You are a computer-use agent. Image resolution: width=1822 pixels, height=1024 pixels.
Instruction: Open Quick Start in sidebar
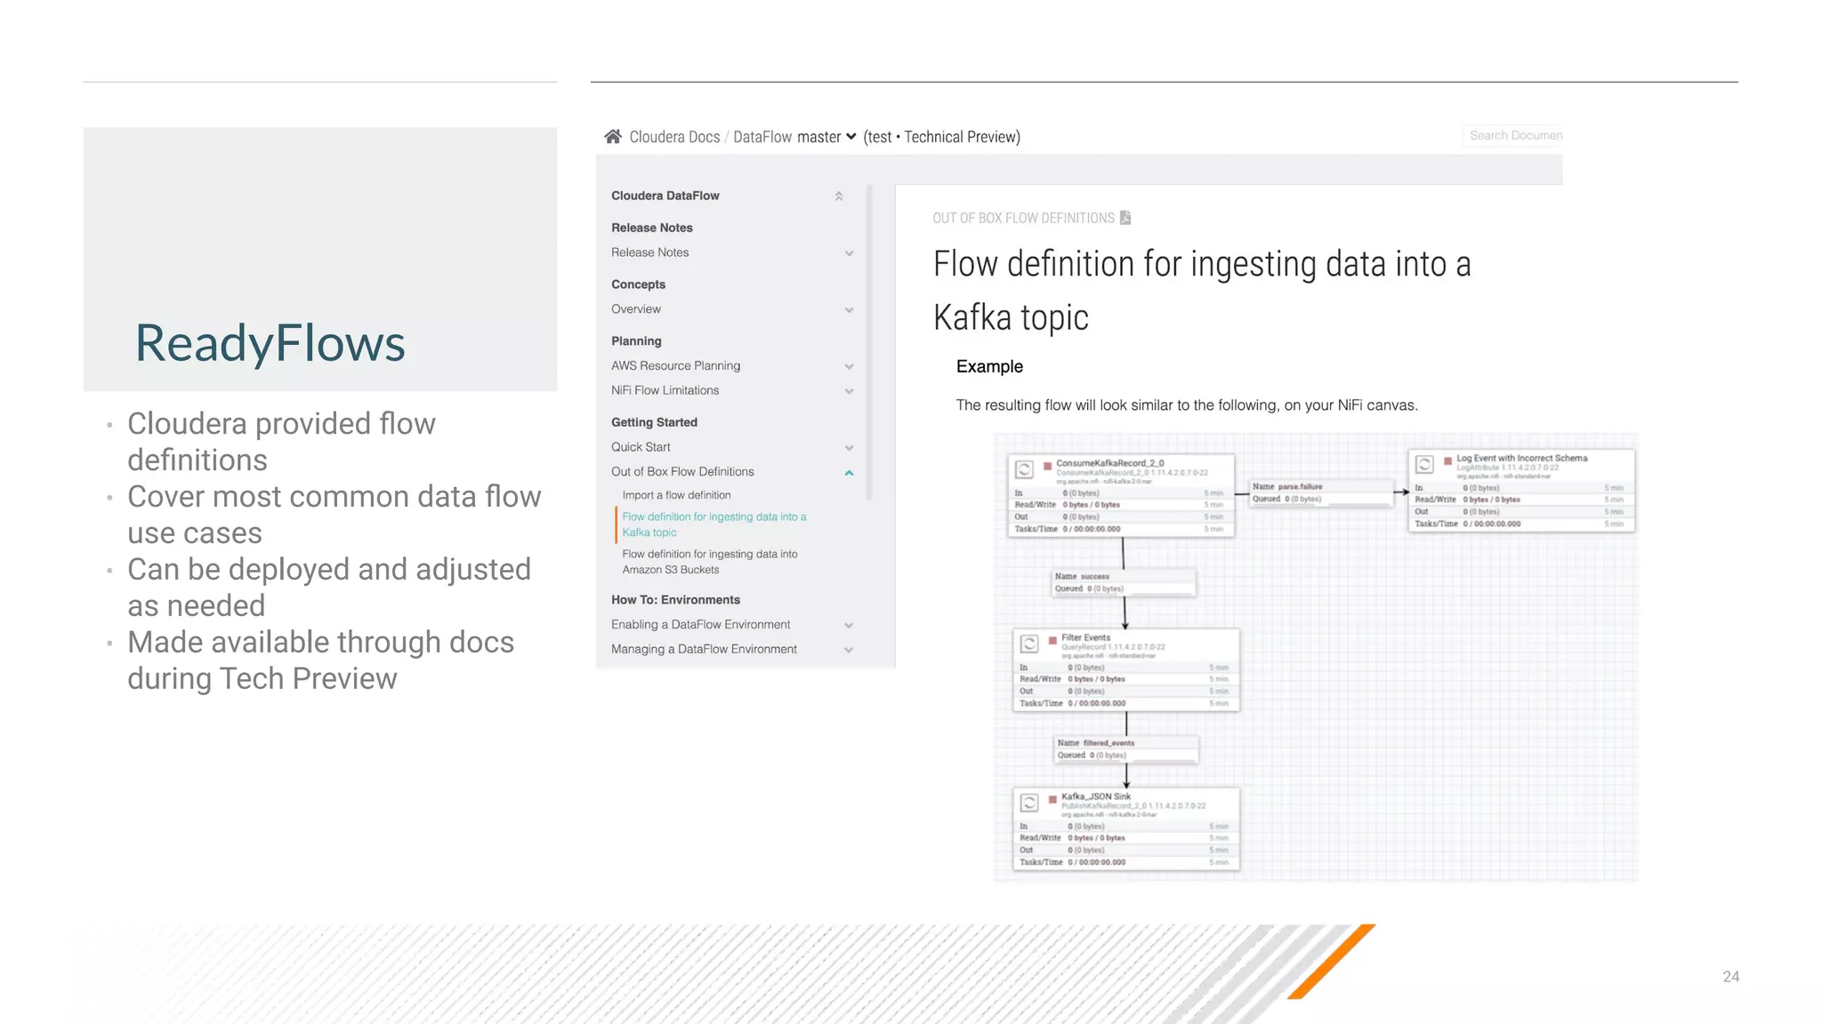pyautogui.click(x=641, y=447)
